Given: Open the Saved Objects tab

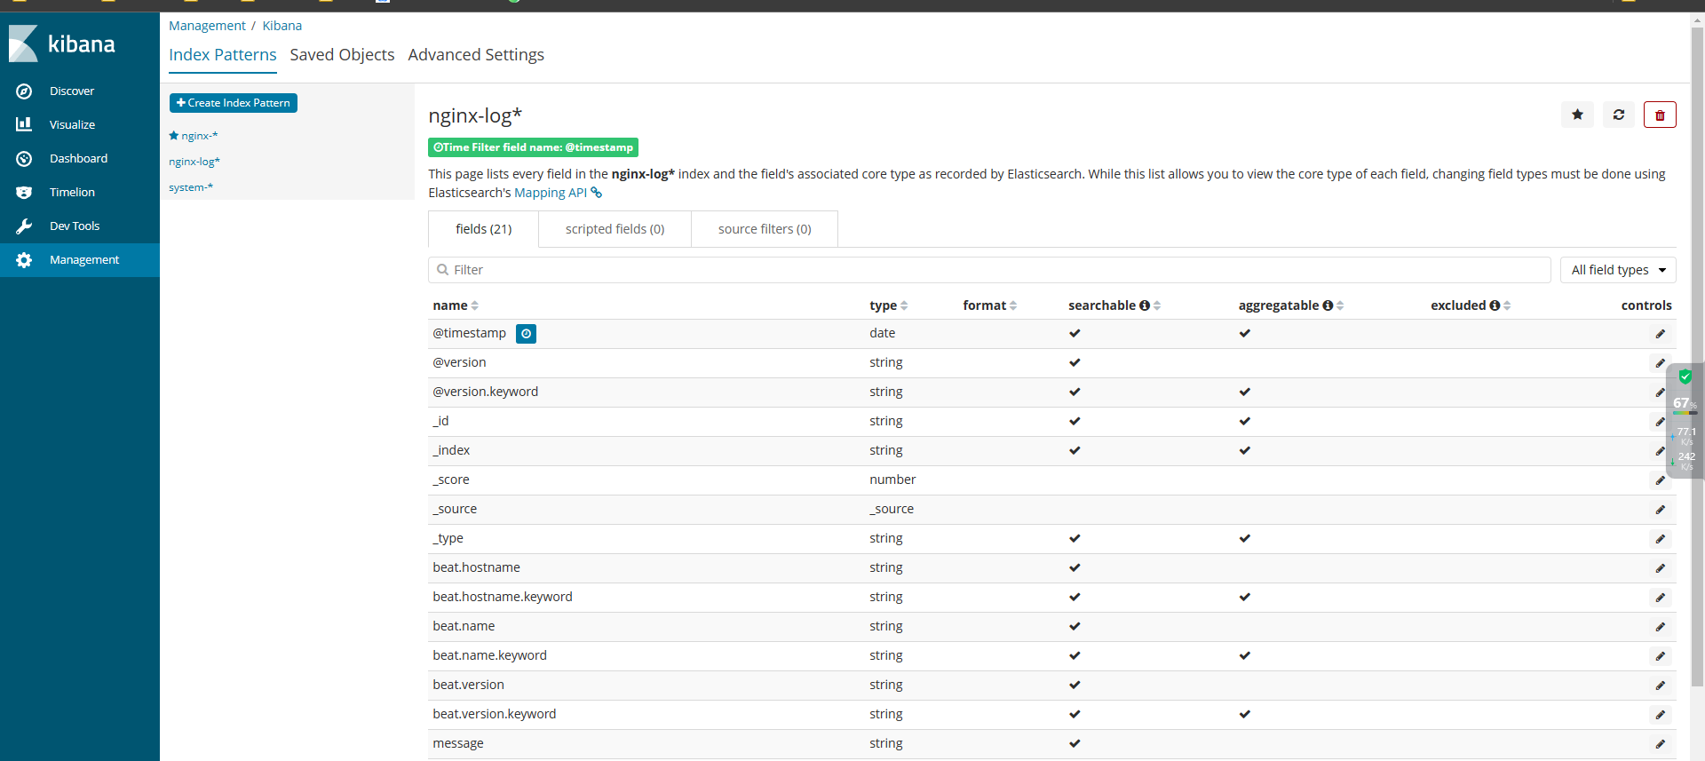Looking at the screenshot, I should point(342,55).
